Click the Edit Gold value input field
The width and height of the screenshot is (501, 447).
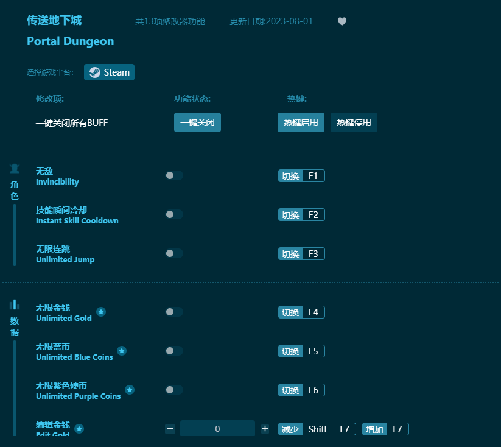[217, 428]
